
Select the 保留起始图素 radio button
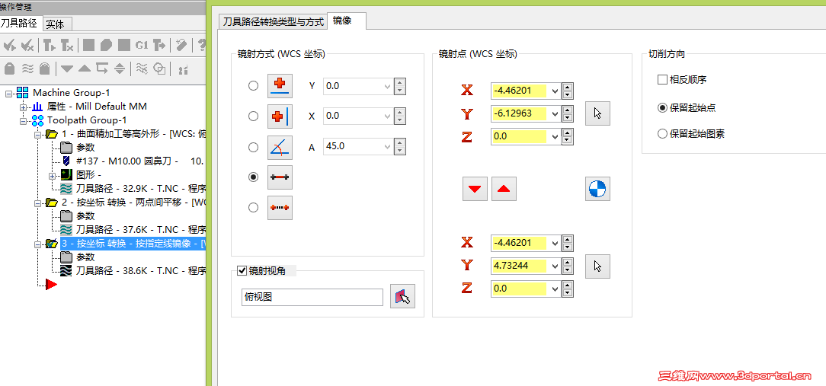(x=662, y=134)
